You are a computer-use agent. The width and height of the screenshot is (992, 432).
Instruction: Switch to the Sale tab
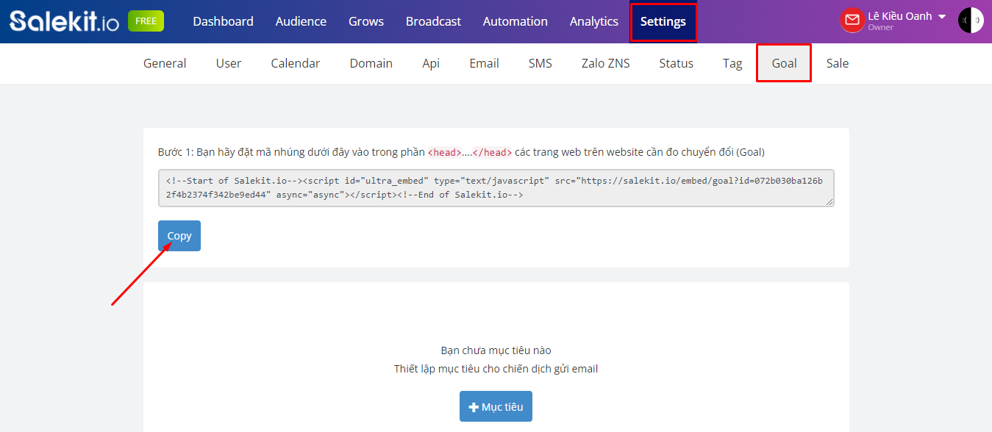[838, 63]
